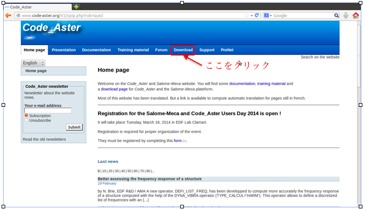Open the registration form link
The width and height of the screenshot is (365, 210).
[x=178, y=141]
